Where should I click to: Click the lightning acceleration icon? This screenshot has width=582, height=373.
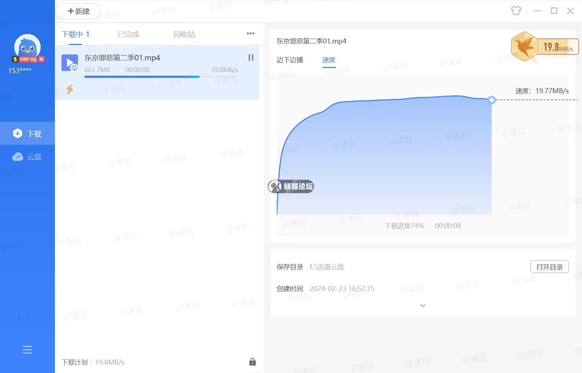70,89
